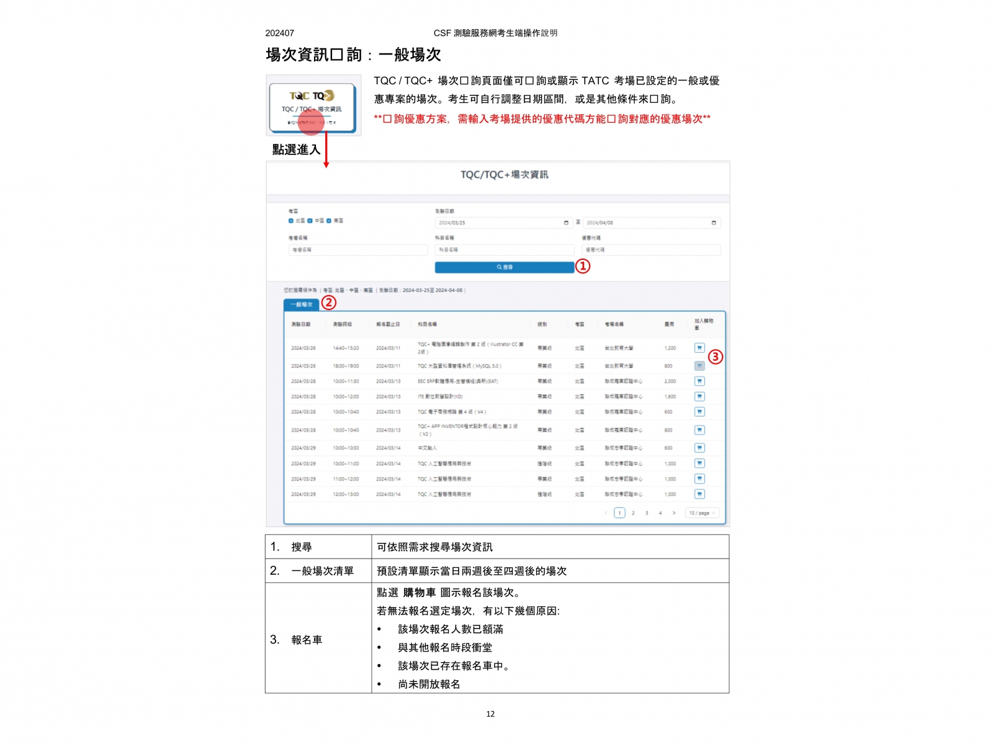Open the 10 / page size dropdown
The width and height of the screenshot is (993, 744).
[x=702, y=513]
